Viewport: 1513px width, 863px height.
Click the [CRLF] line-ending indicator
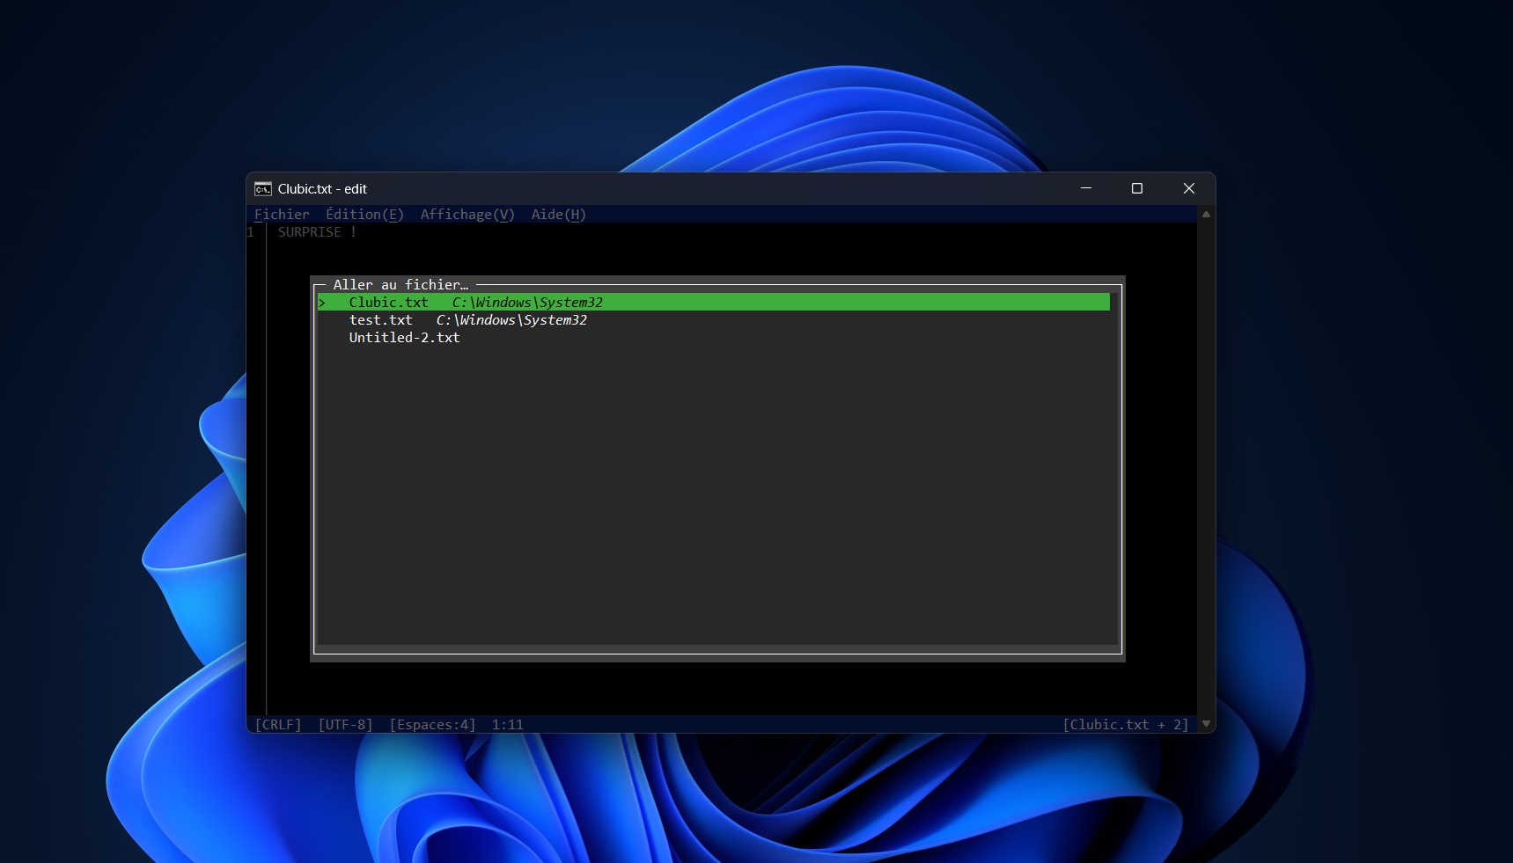pyautogui.click(x=277, y=724)
